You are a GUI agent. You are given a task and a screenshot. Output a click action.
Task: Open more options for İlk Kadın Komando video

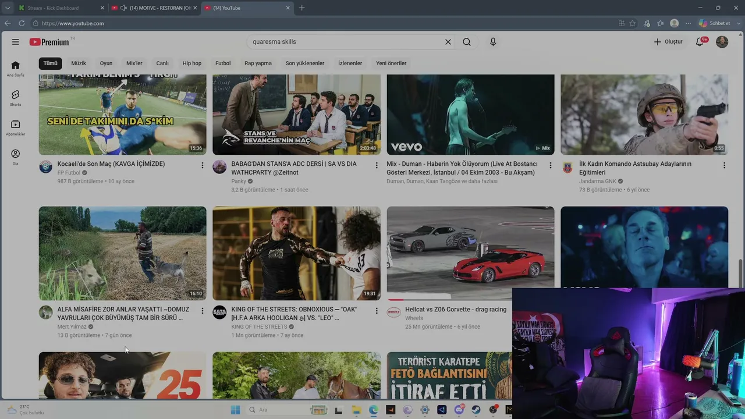pos(724,166)
